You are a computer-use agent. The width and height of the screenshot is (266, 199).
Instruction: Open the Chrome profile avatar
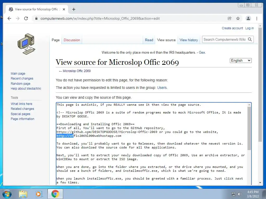point(248,18)
